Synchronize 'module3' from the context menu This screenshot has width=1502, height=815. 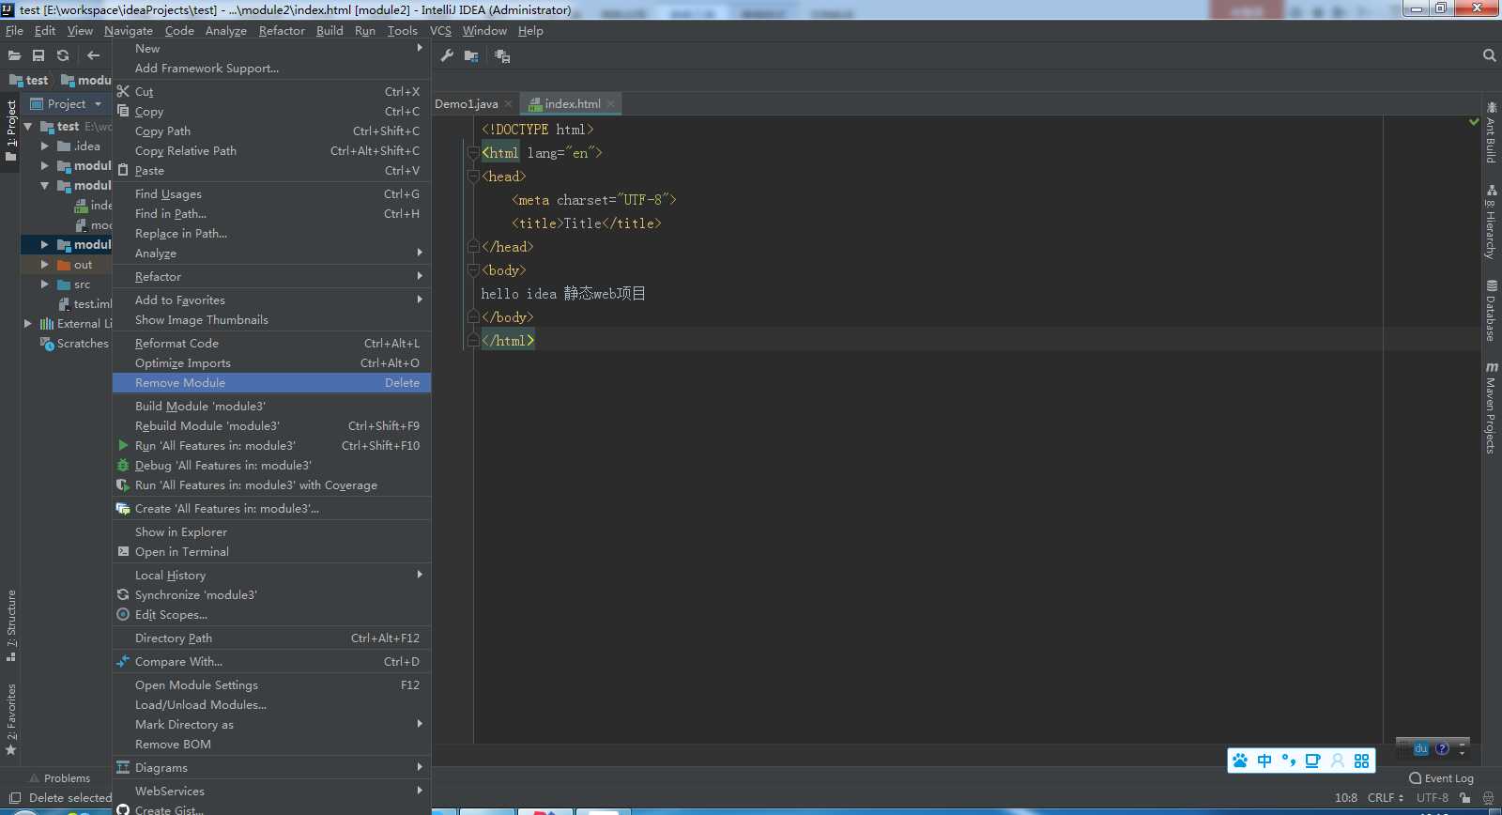coord(271,595)
